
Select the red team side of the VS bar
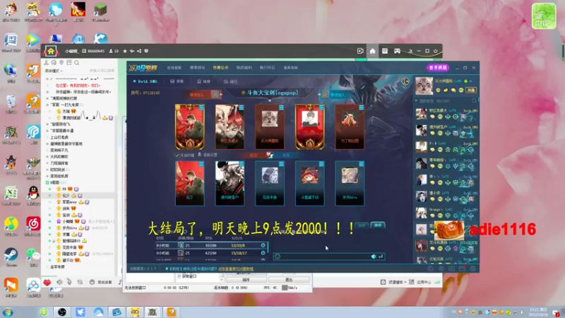pos(254,155)
